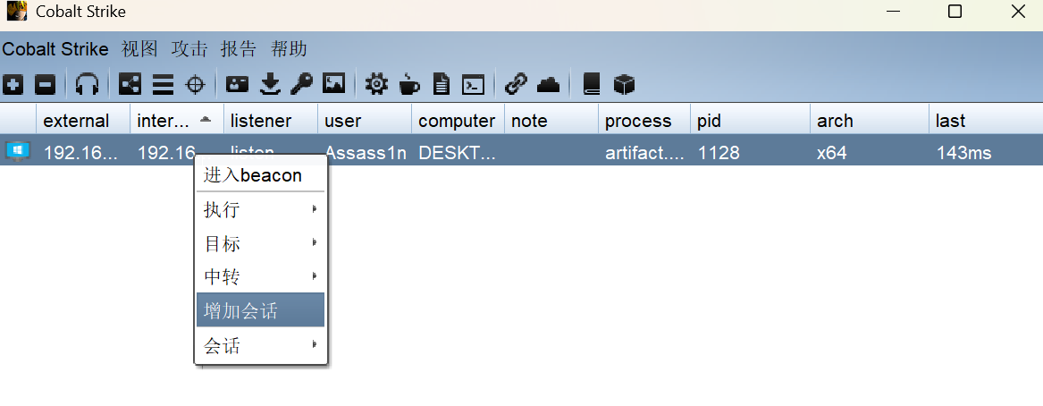Open the 视图 (View) menu

pos(139,49)
